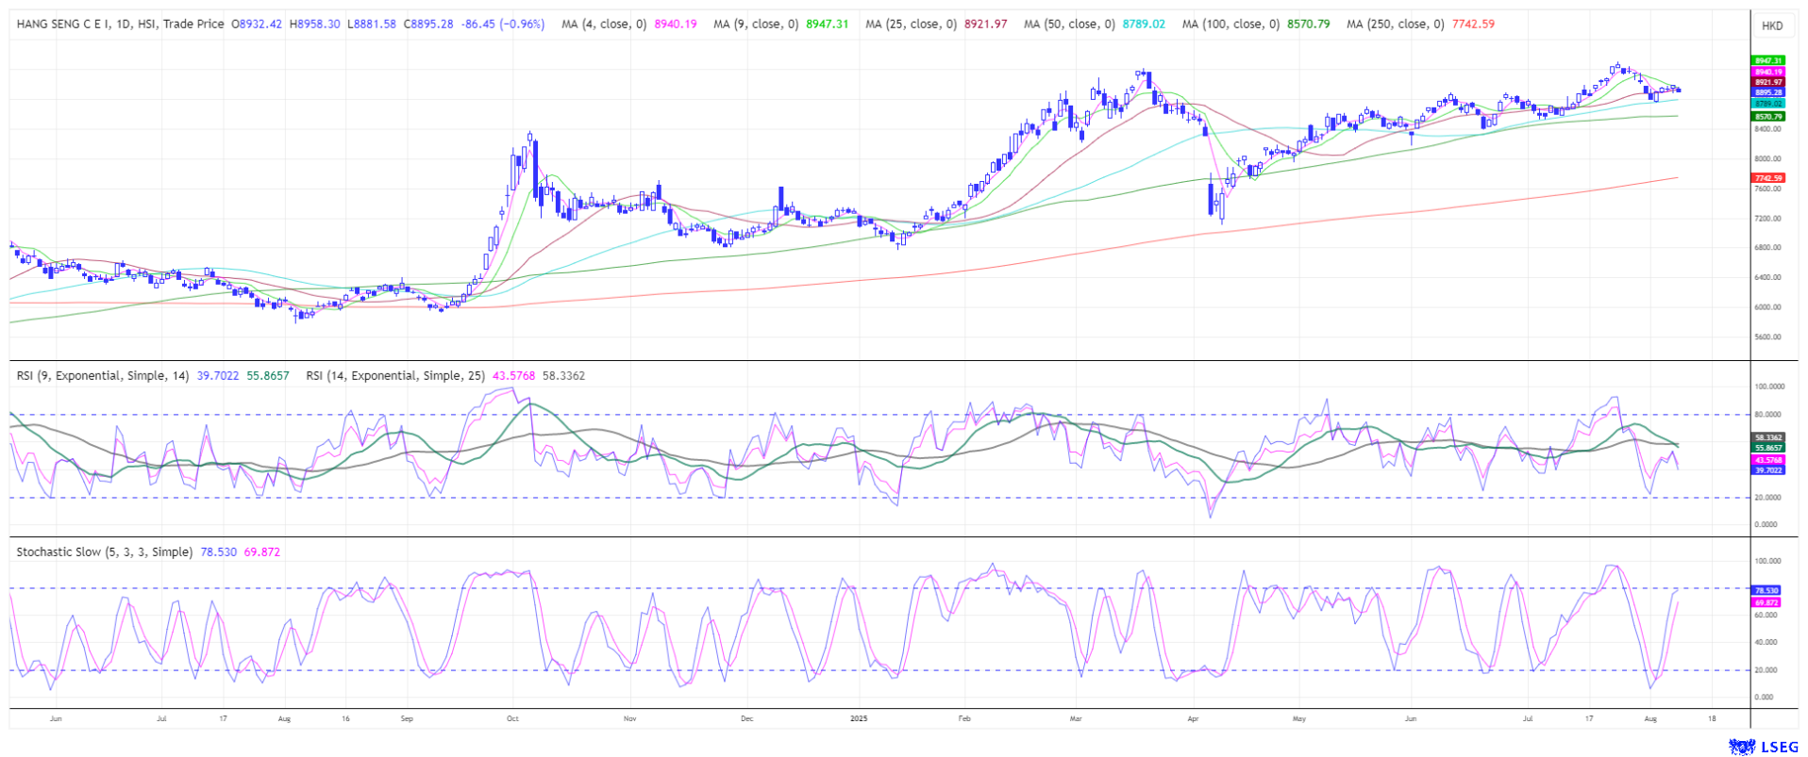Click the MA (9, close, 0) legend
This screenshot has width=1808, height=757.
tap(755, 24)
